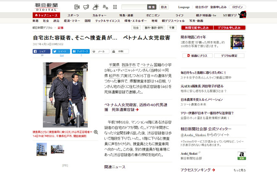
Task: Share article with Facebook シェア button
Action: (42, 51)
